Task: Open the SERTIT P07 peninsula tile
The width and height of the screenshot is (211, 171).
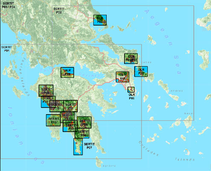Action: [x=78, y=147]
